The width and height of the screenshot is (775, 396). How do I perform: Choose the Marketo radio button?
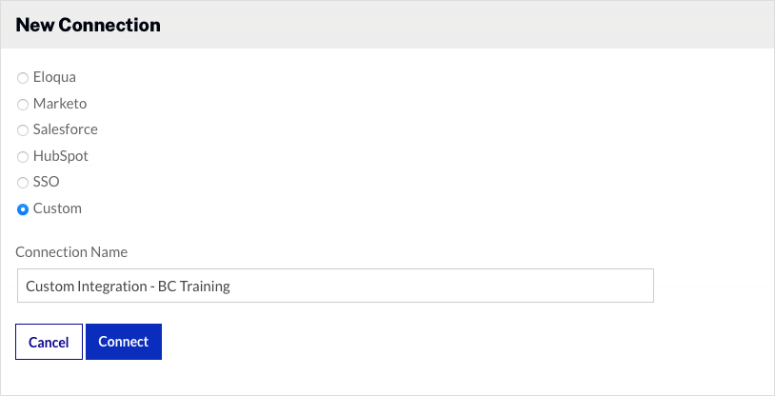(x=23, y=105)
